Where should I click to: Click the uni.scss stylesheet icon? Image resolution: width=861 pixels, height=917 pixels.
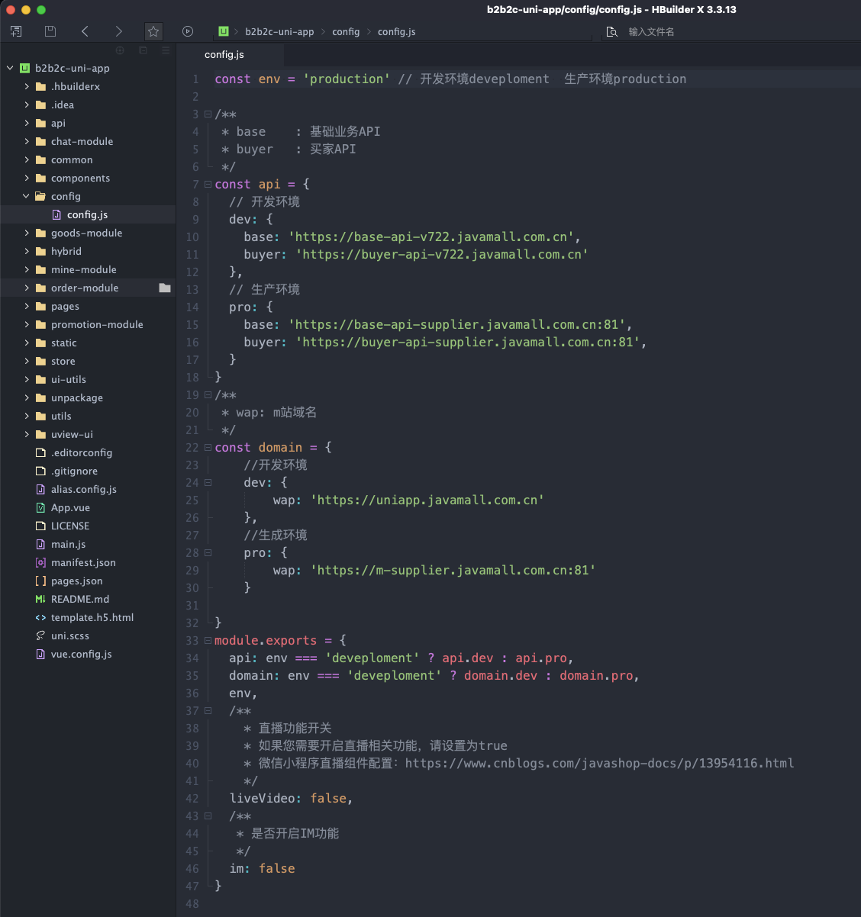40,635
